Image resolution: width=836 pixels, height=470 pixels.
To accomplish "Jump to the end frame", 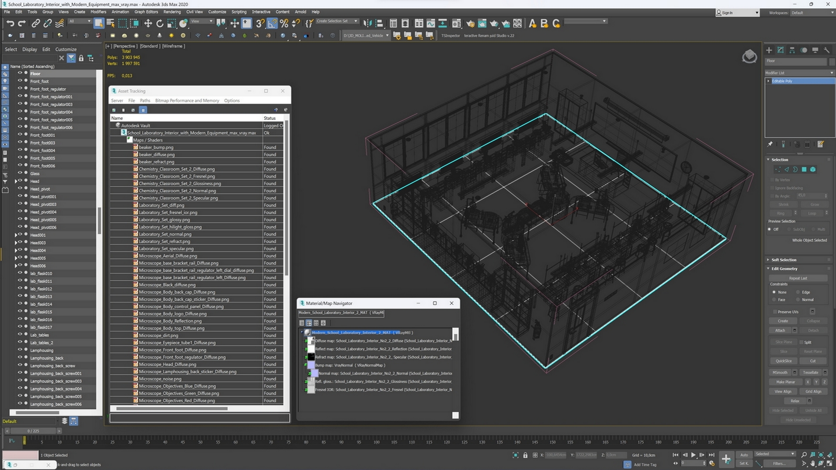I will [711, 455].
